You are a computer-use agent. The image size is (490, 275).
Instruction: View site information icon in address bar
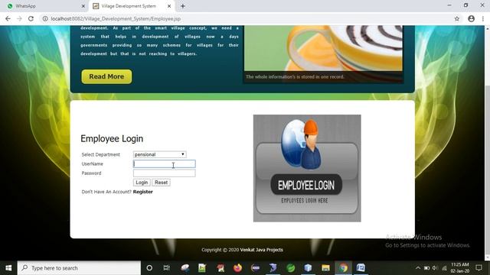pyautogui.click(x=45, y=18)
